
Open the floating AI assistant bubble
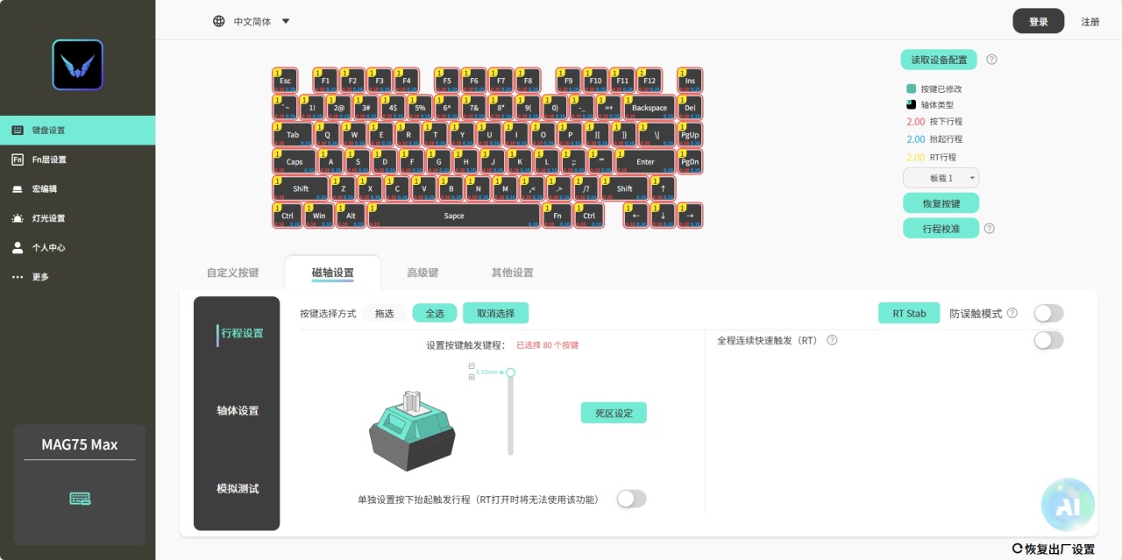point(1068,505)
